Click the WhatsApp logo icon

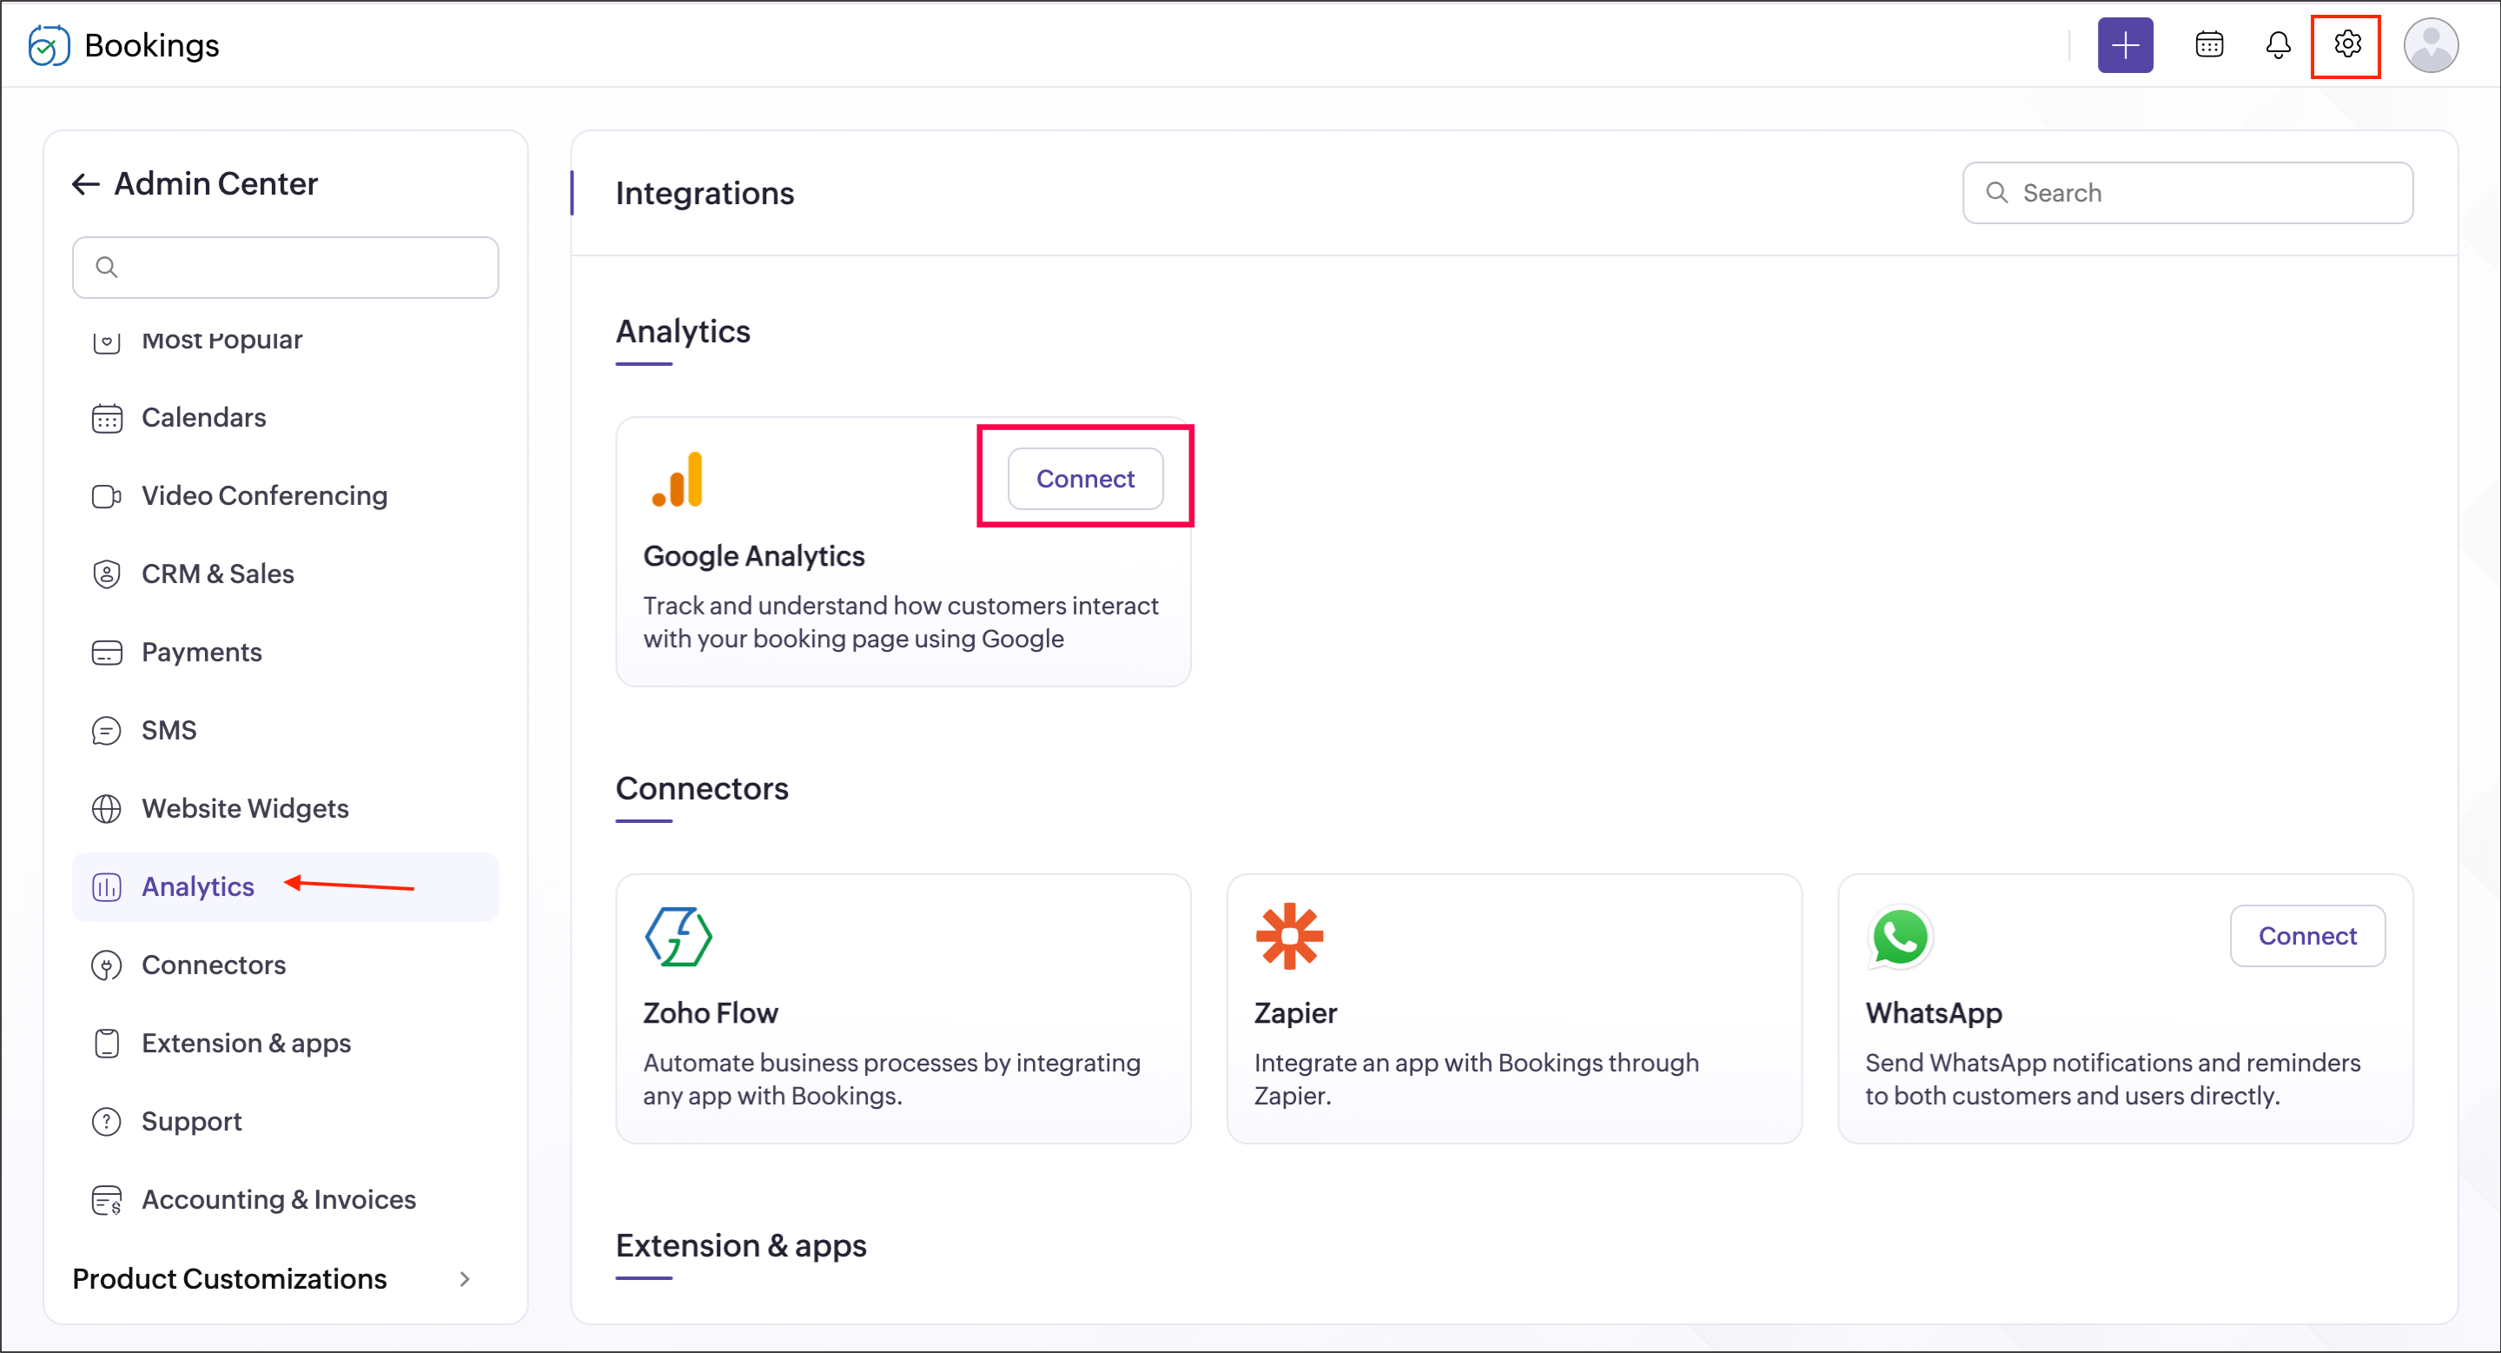(1899, 938)
